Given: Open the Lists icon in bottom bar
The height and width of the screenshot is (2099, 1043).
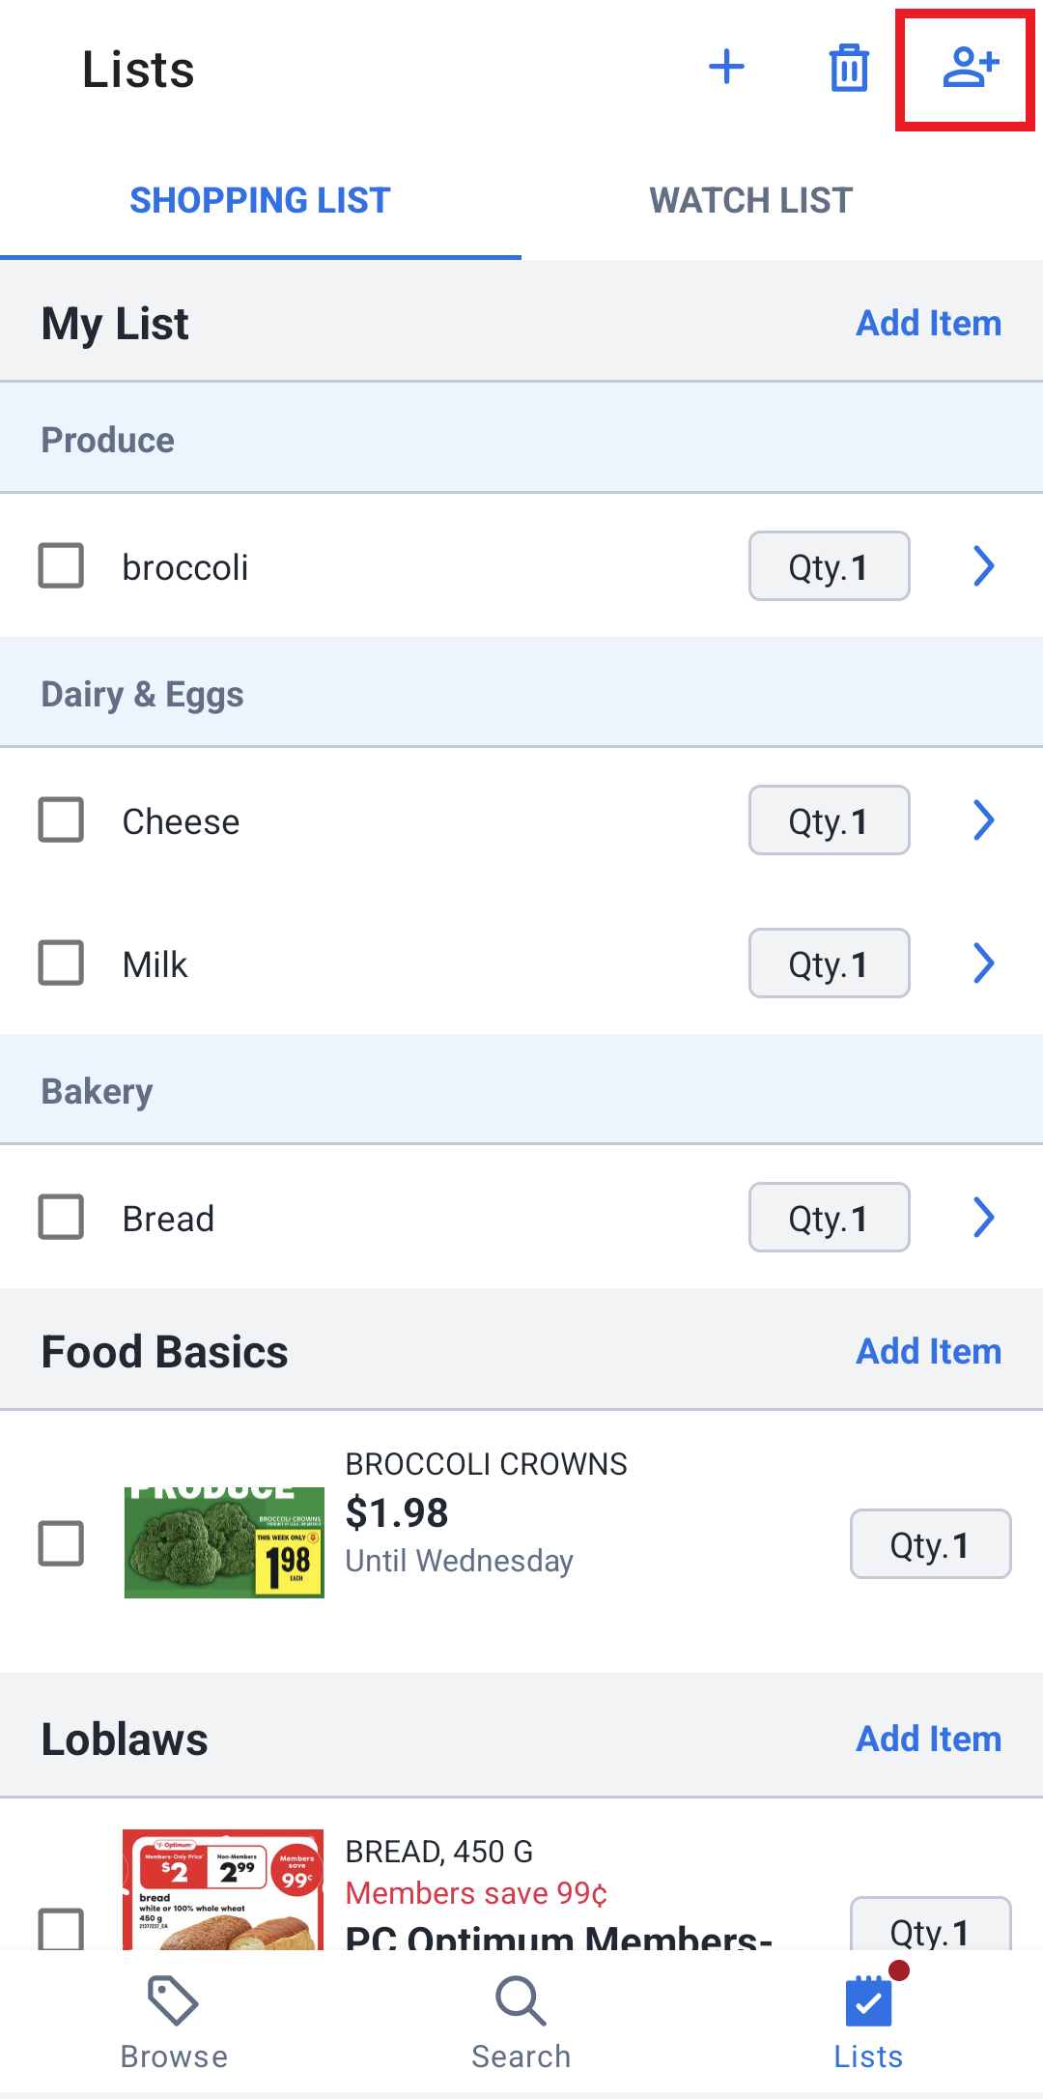Looking at the screenshot, I should [x=869, y=2000].
